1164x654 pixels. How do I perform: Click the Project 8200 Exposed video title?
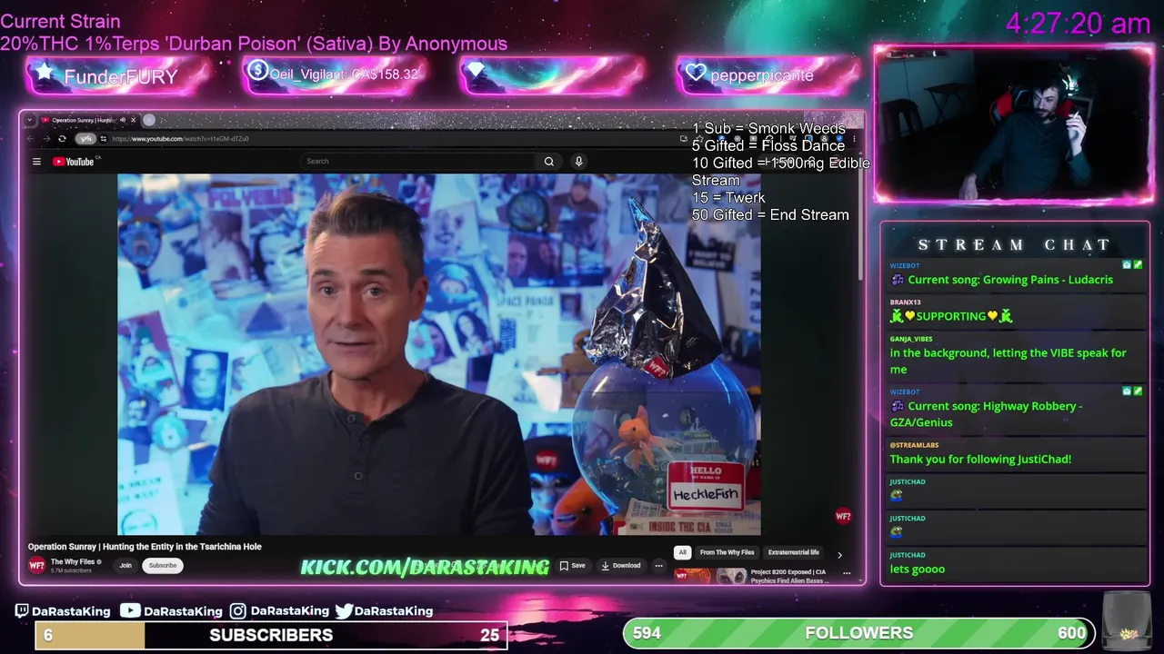pyautogui.click(x=789, y=576)
